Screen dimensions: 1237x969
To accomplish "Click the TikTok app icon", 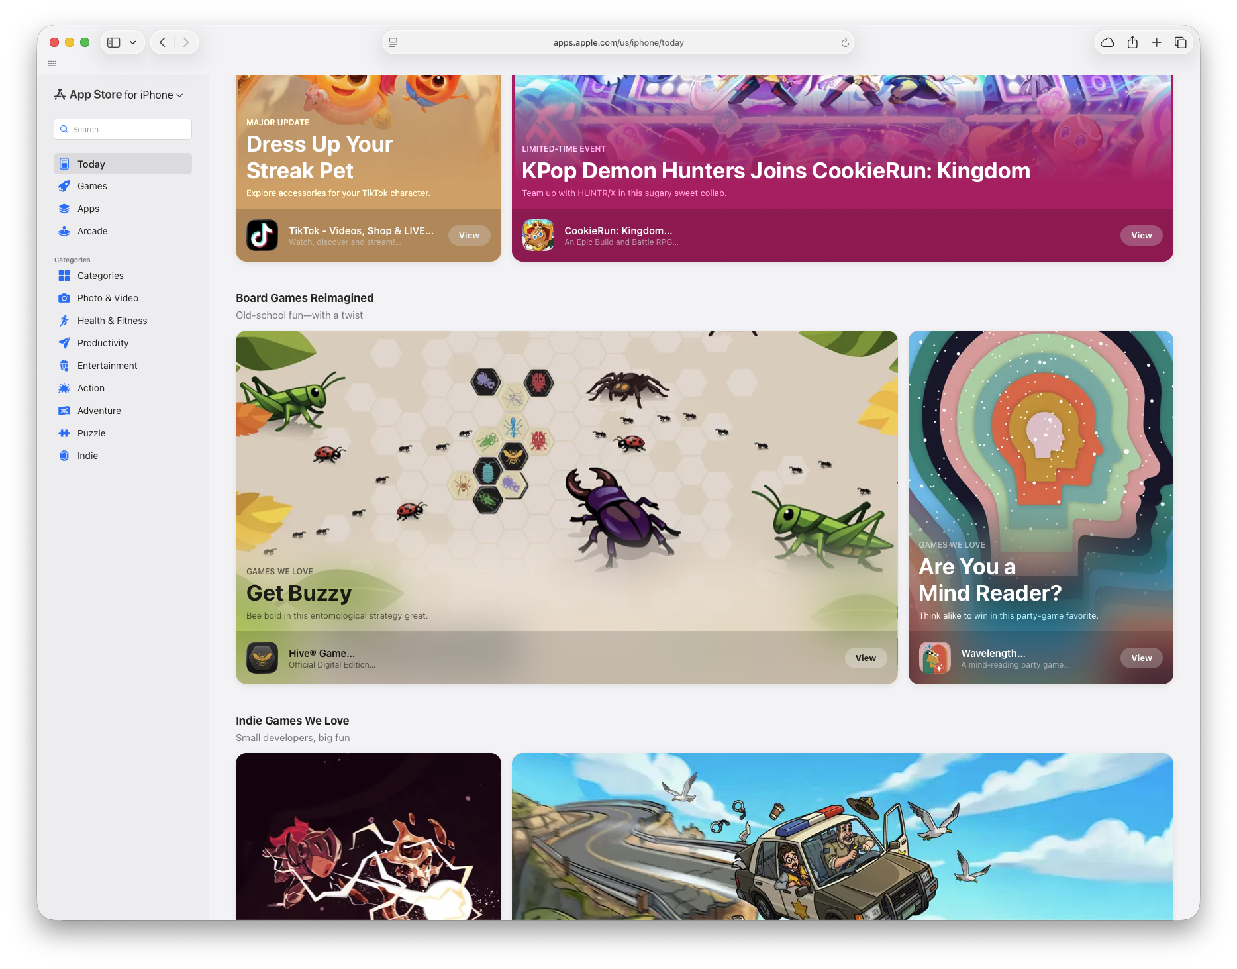I will point(262,235).
